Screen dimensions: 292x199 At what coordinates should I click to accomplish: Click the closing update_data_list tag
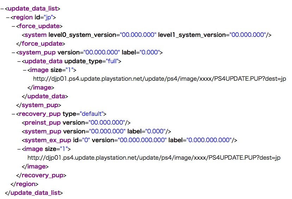34,193
